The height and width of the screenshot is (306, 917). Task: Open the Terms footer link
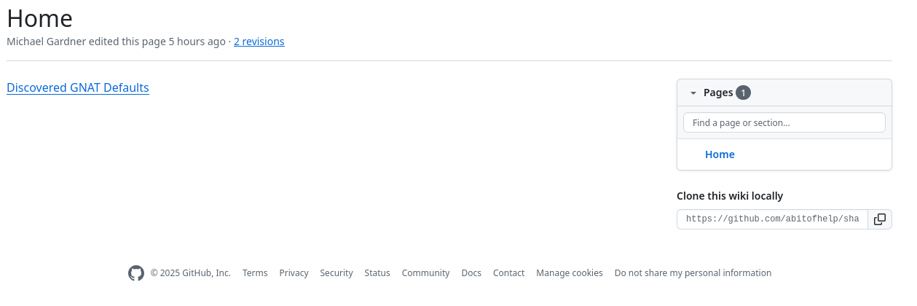[255, 273]
